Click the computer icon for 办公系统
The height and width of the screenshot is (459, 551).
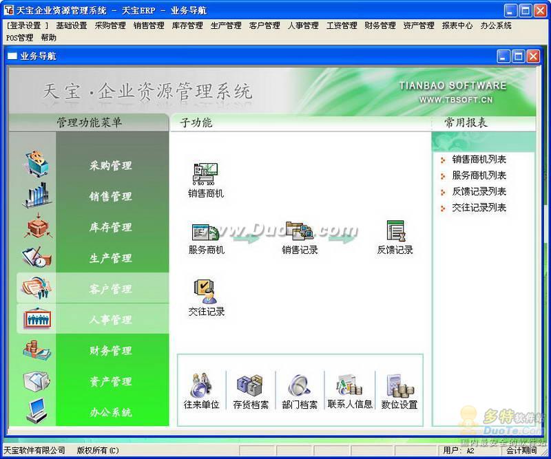[37, 410]
